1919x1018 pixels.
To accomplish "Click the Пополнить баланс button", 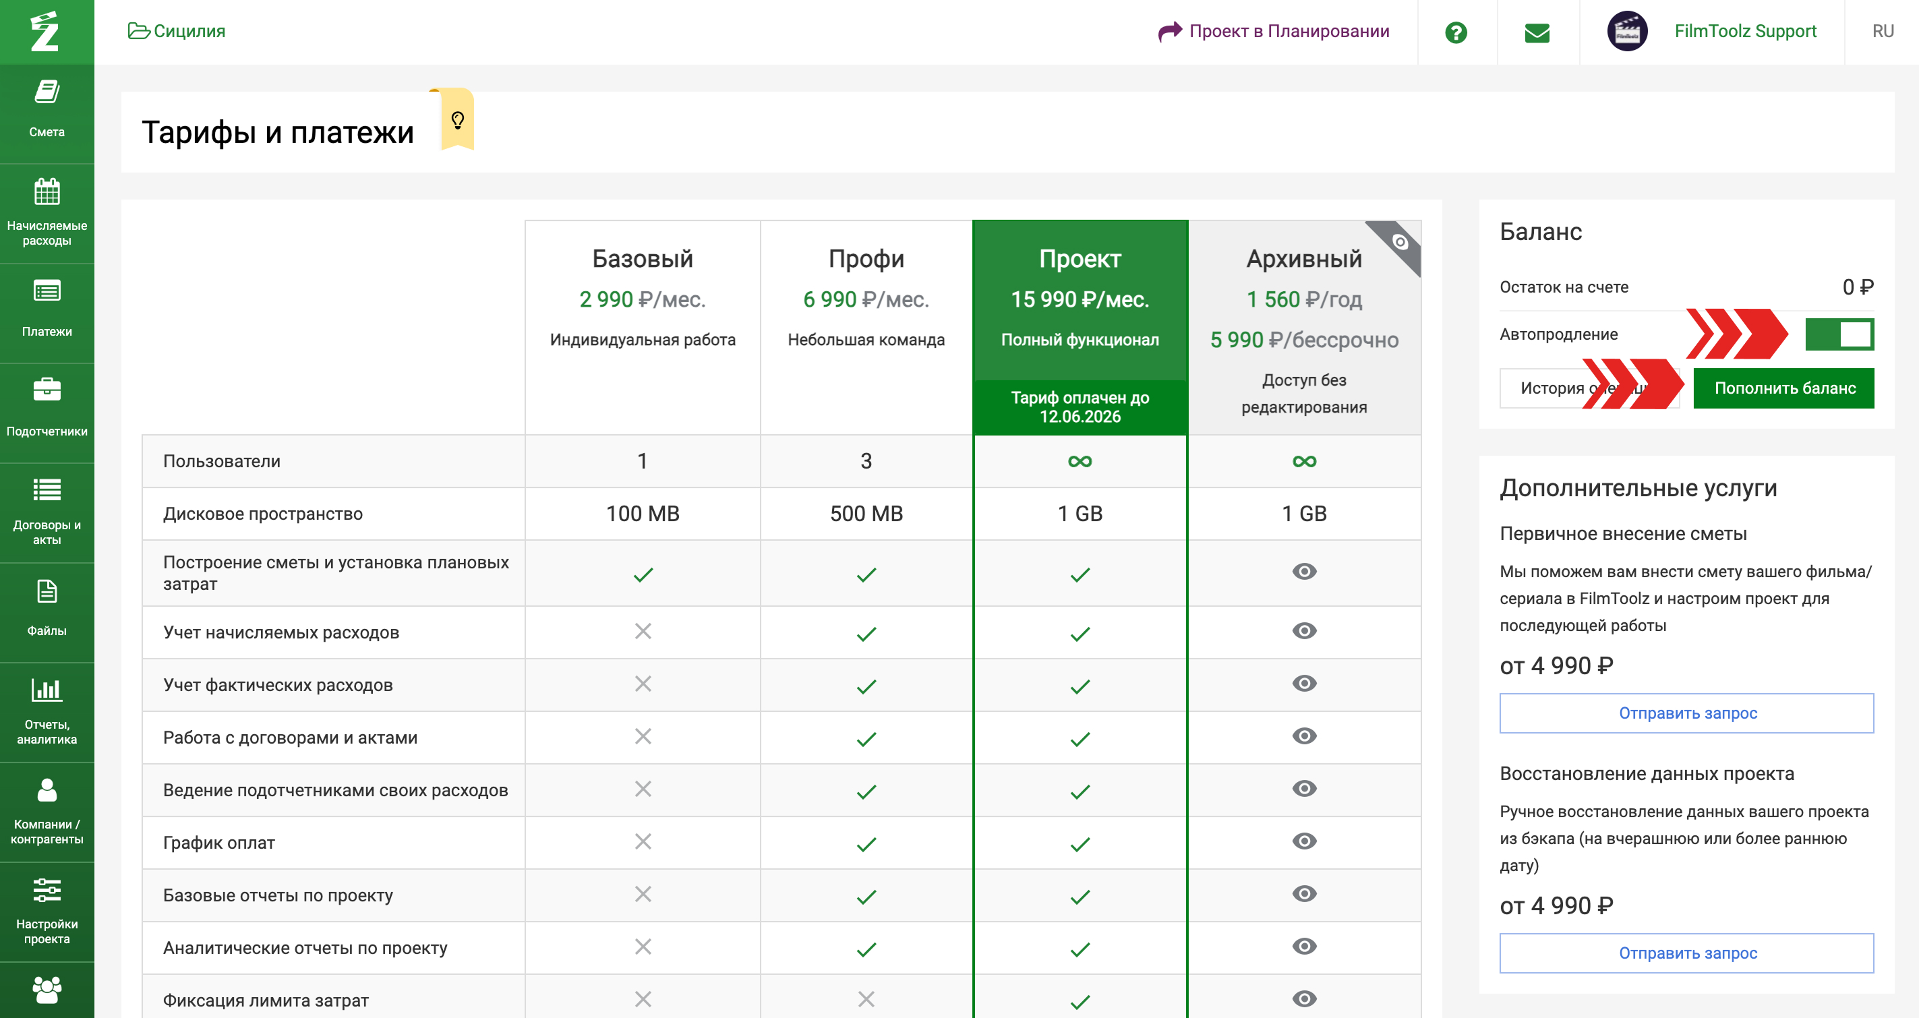I will tap(1783, 388).
